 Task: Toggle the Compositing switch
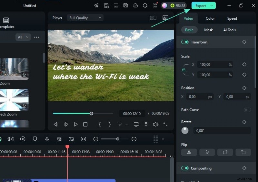185,168
